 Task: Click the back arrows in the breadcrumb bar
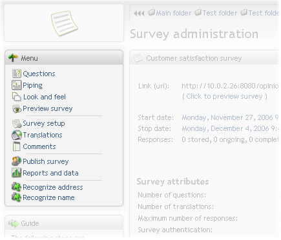click(x=139, y=14)
